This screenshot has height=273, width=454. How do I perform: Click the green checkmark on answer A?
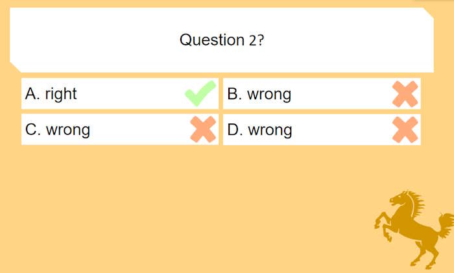[x=200, y=95]
